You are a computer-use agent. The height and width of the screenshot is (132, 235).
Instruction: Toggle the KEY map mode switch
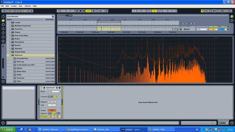(x=207, y=11)
